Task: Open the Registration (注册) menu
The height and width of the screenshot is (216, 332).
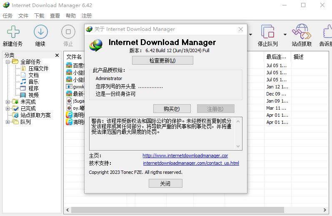Action: pyautogui.click(x=87, y=16)
